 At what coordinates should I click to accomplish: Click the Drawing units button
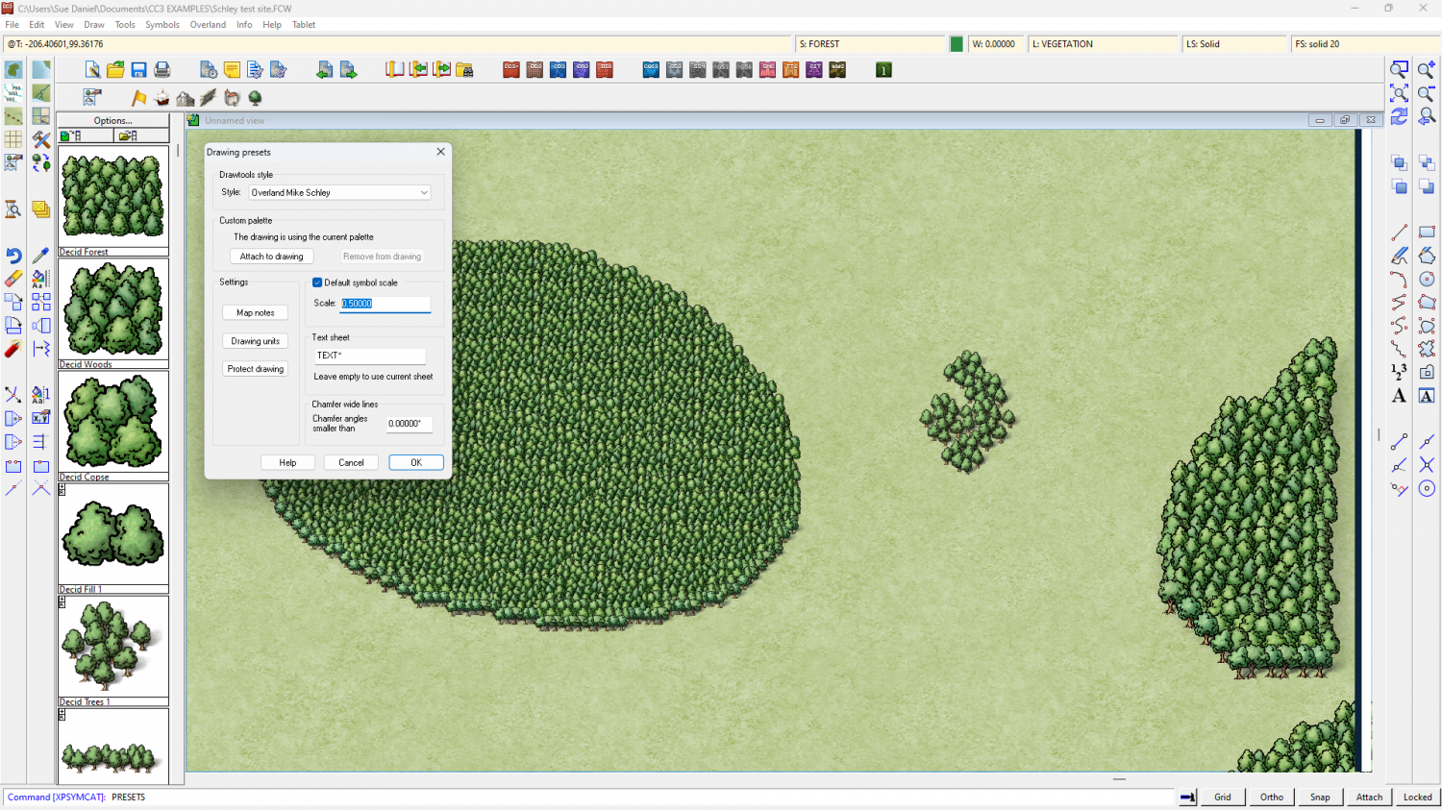point(256,341)
